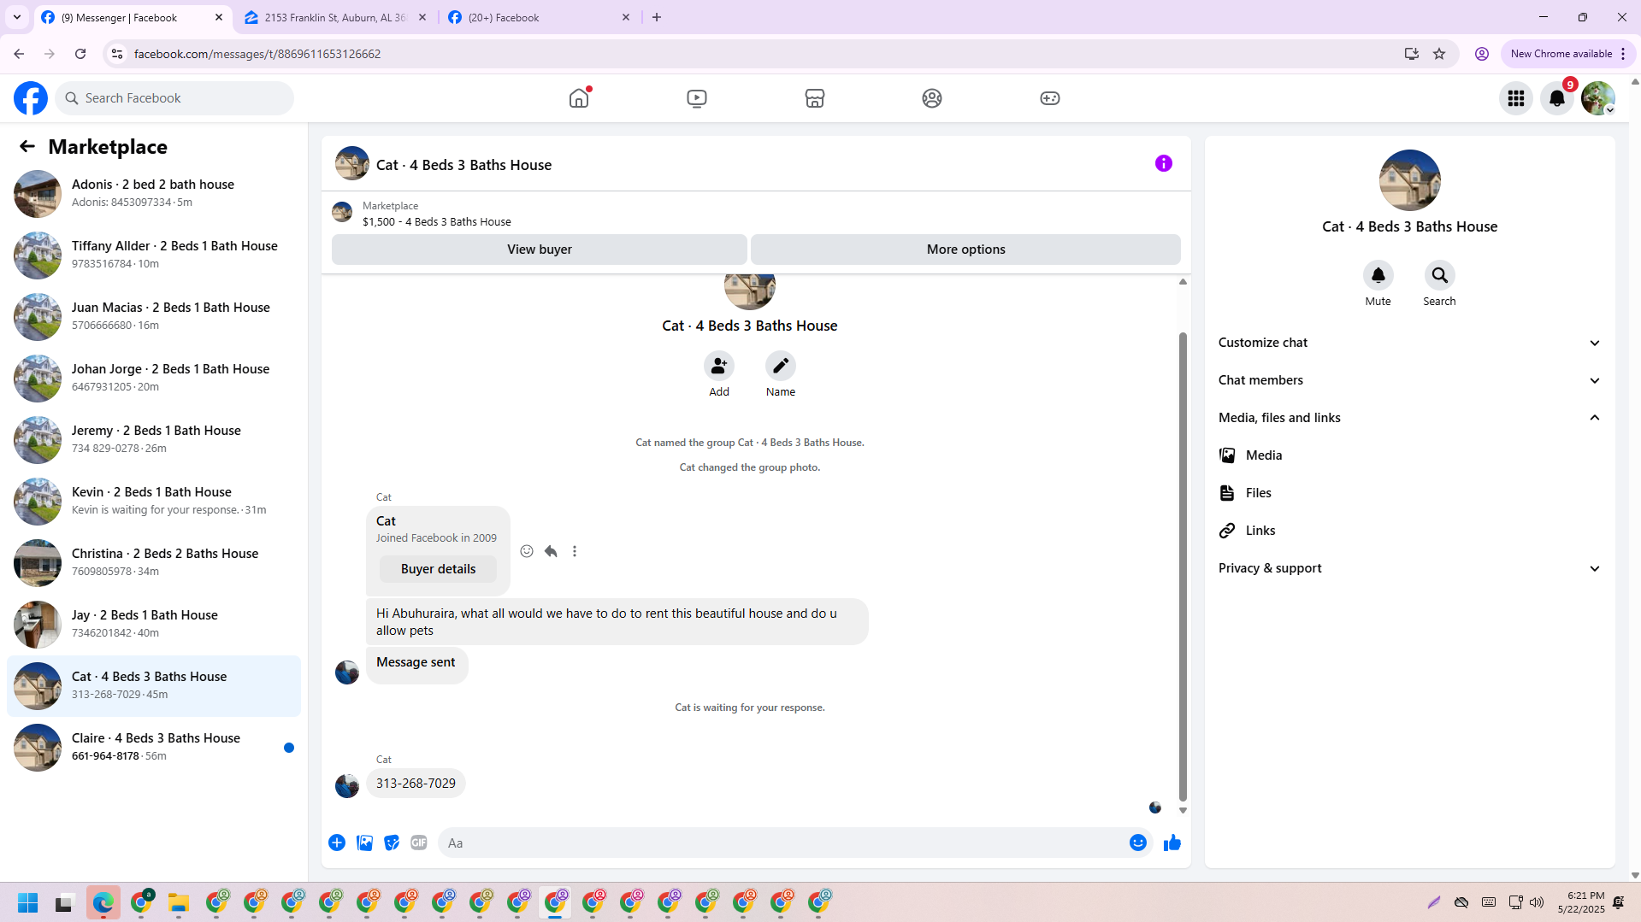Open Microsoft Edge from the taskbar
This screenshot has width=1641, height=922.
pyautogui.click(x=103, y=902)
